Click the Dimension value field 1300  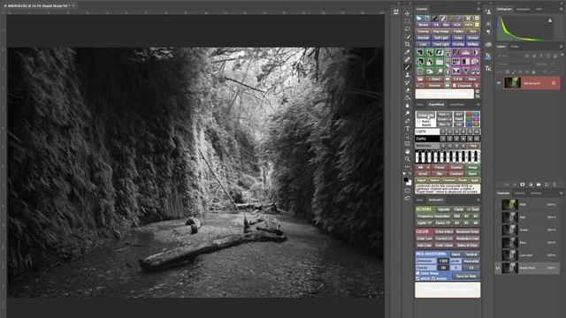click(x=443, y=261)
